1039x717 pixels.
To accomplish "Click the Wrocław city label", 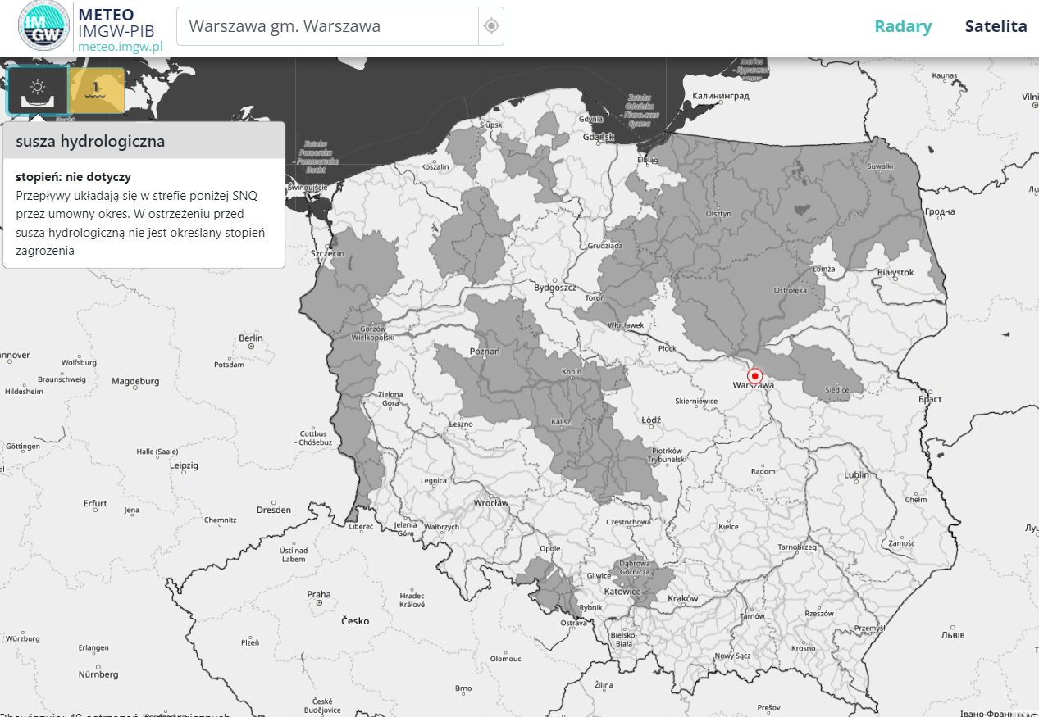I will click(491, 503).
